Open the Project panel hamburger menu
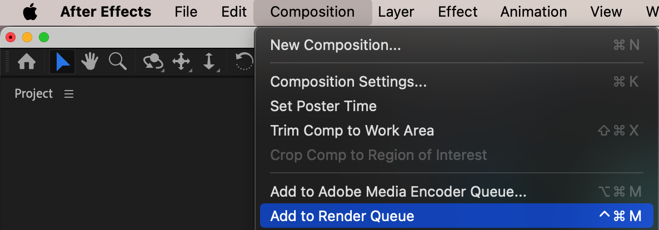Image resolution: width=659 pixels, height=230 pixels. tap(69, 94)
